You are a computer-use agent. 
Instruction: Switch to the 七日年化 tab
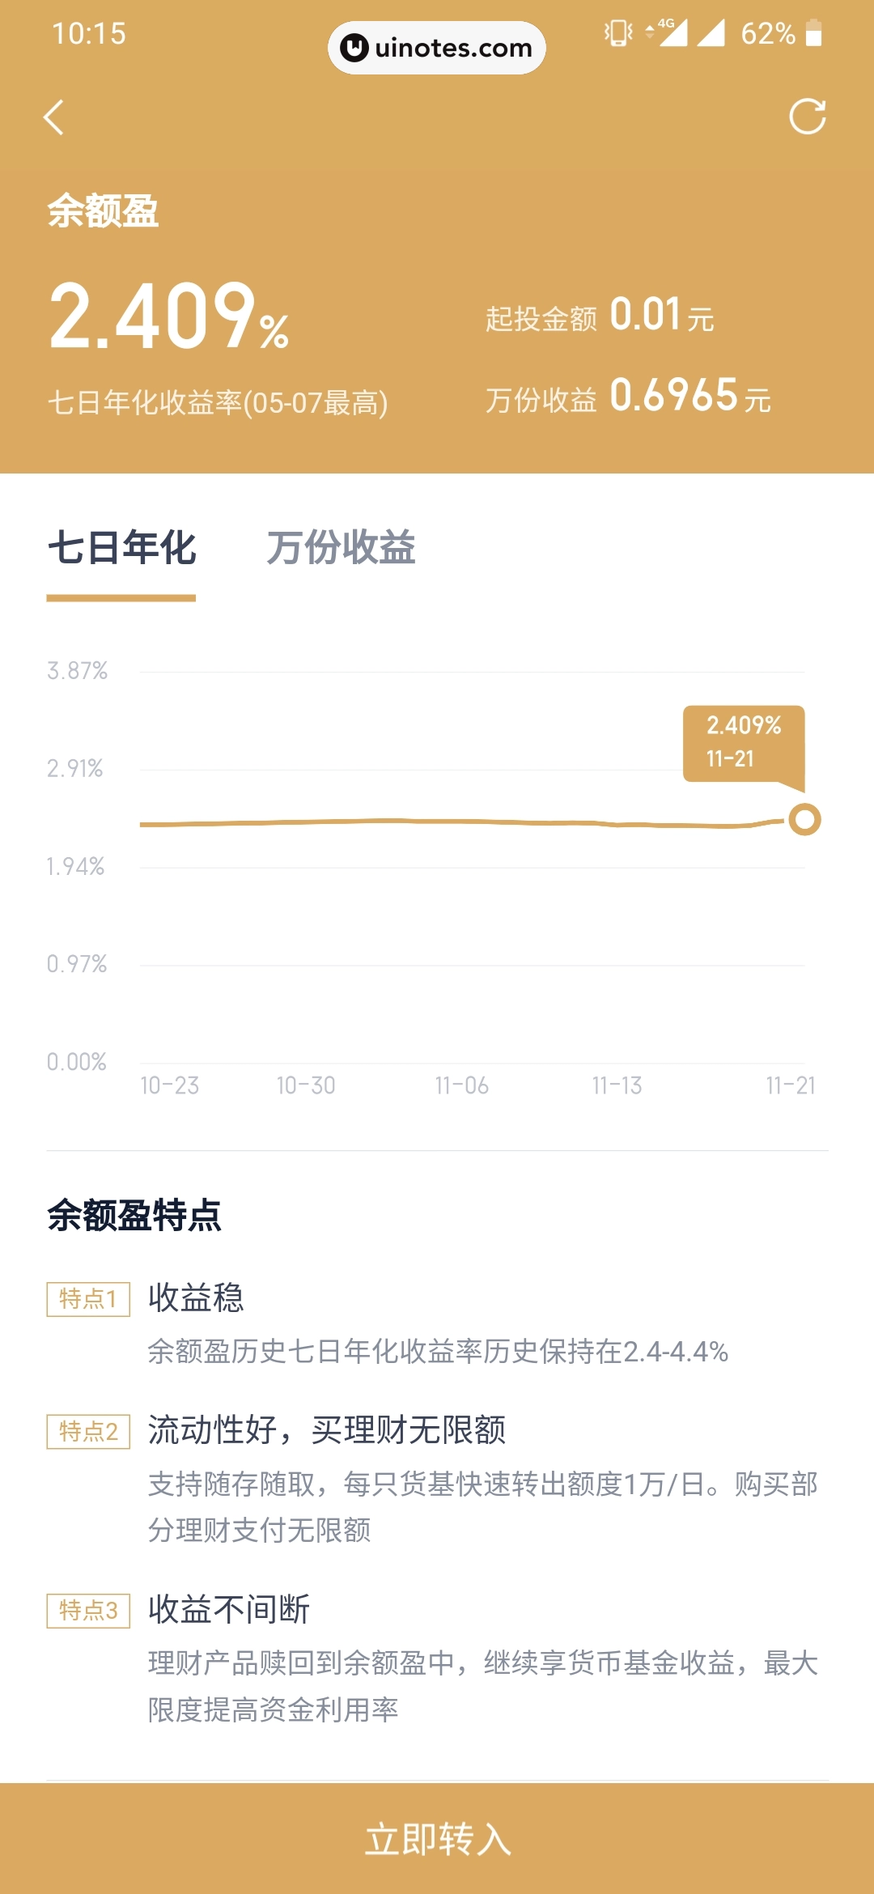click(x=121, y=548)
